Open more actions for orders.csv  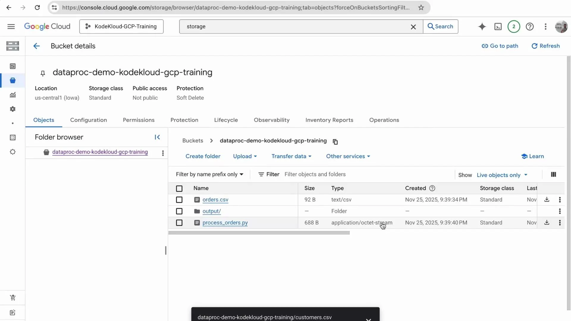coord(560,200)
